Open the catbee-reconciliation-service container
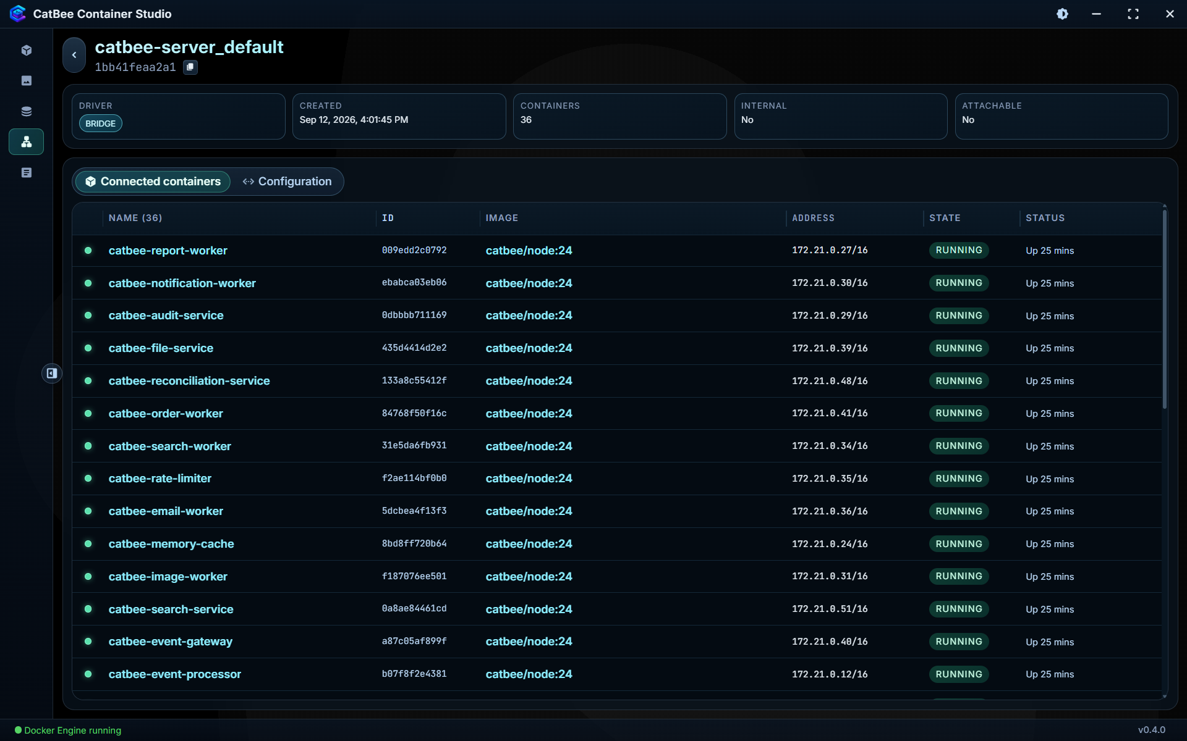 189,381
